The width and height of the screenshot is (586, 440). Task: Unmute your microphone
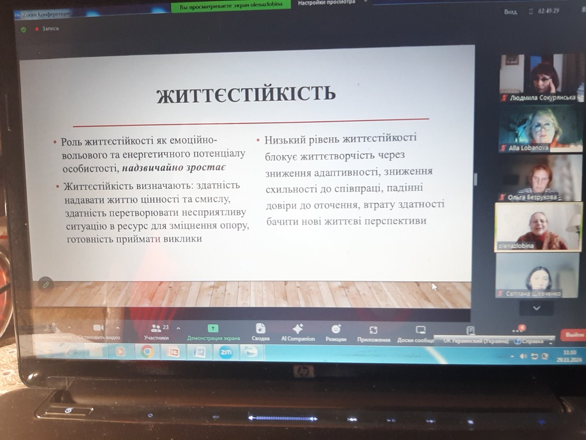54,332
